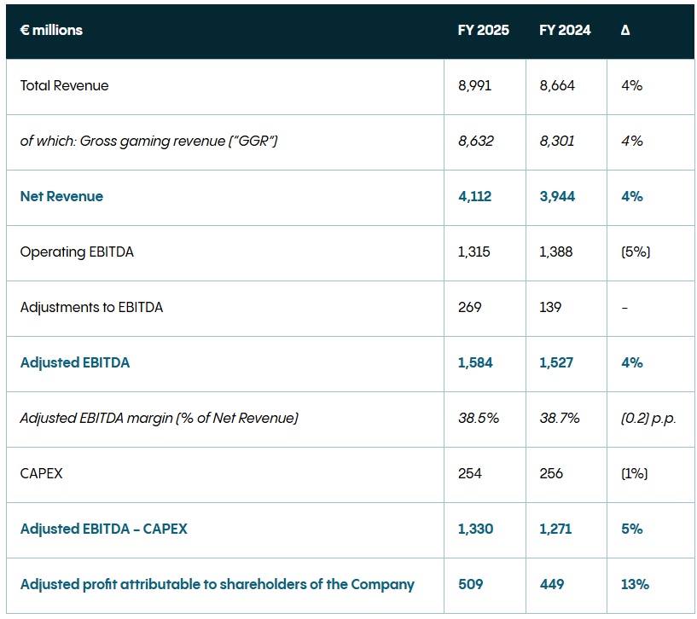Click the '€ millions' column header

[x=51, y=30]
